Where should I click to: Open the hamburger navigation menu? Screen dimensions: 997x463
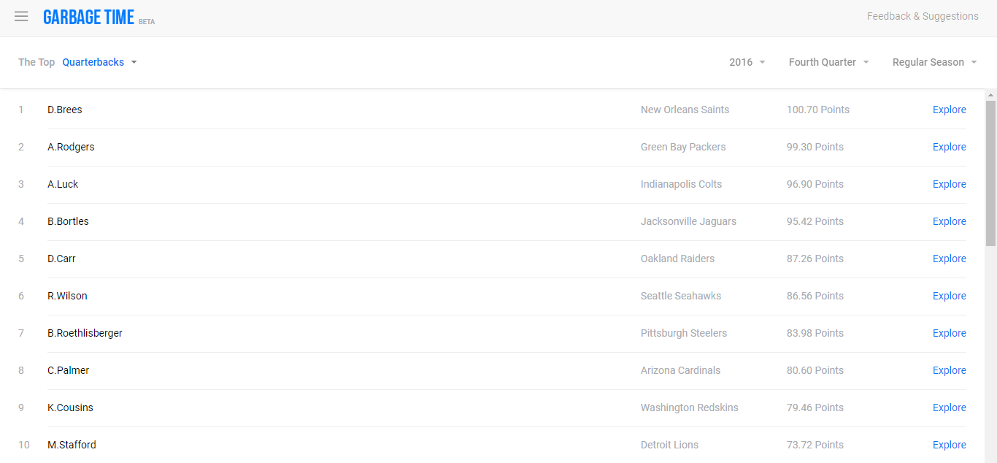pyautogui.click(x=21, y=17)
